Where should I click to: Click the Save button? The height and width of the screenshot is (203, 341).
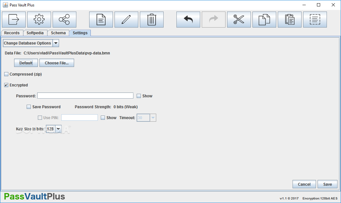(328, 184)
